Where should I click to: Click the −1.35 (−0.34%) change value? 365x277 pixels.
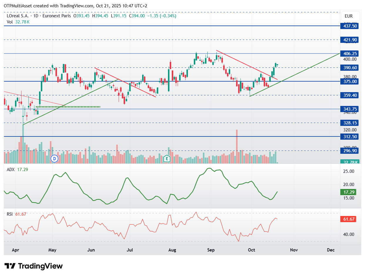point(162,16)
